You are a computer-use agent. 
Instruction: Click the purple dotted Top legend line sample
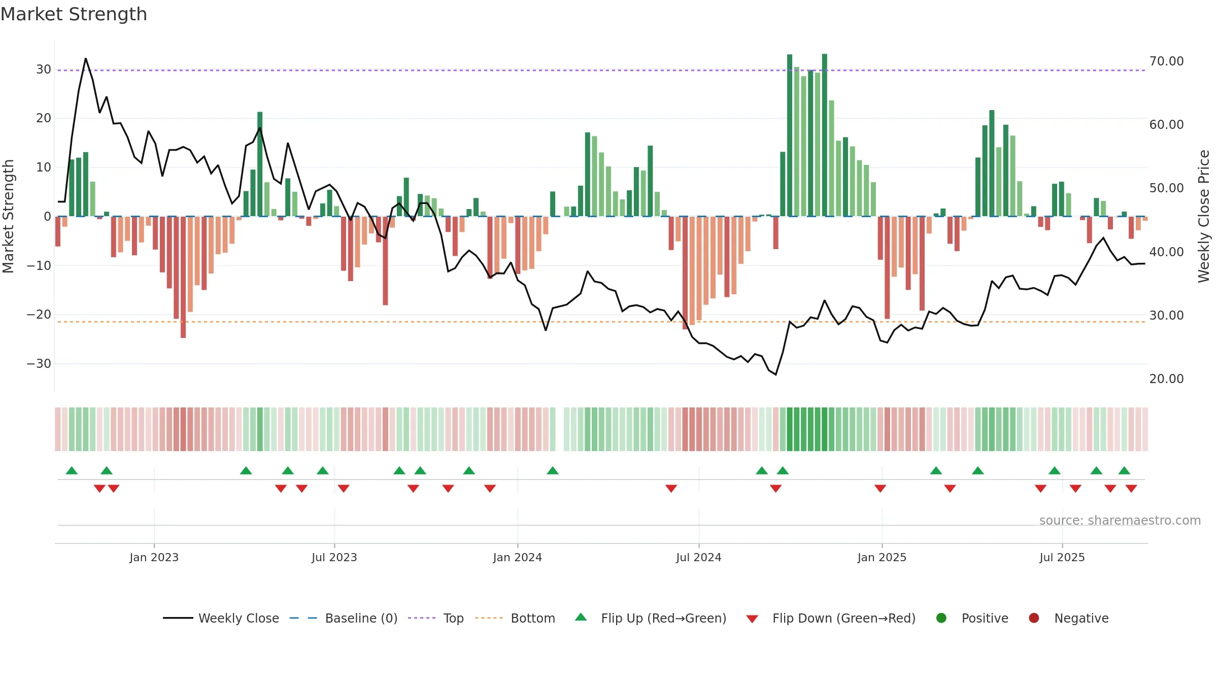(422, 618)
